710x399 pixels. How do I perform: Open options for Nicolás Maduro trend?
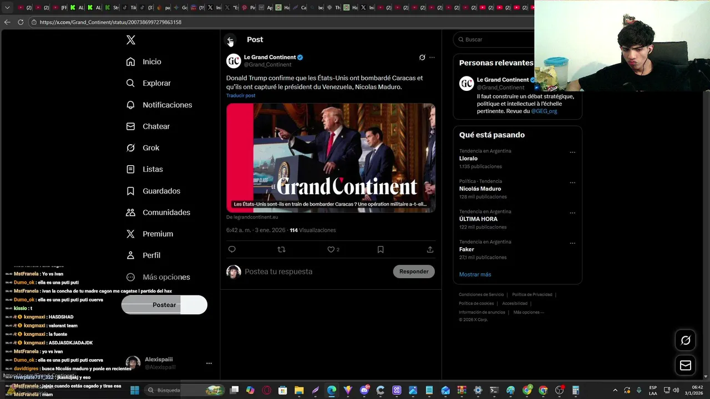[x=572, y=183]
